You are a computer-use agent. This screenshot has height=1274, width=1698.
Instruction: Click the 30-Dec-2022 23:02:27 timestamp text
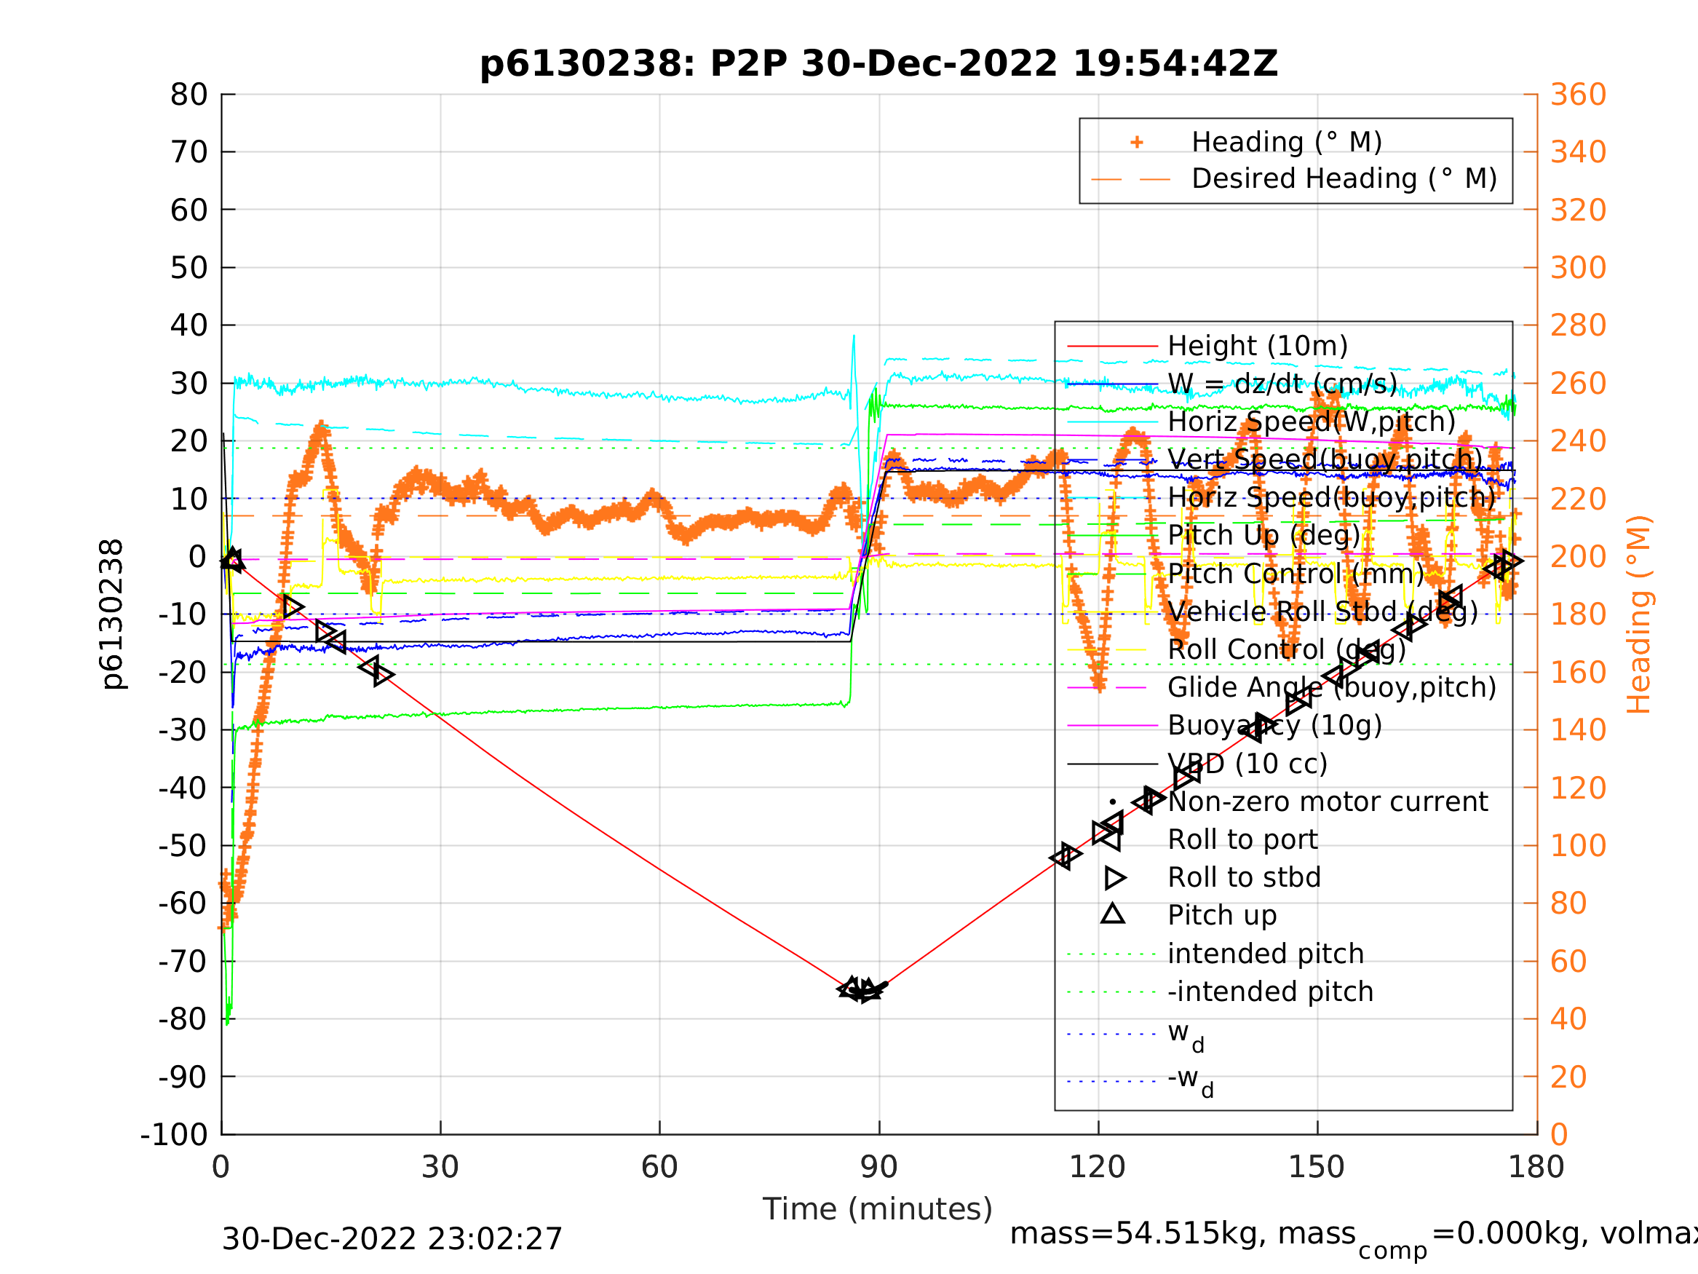[x=392, y=1240]
